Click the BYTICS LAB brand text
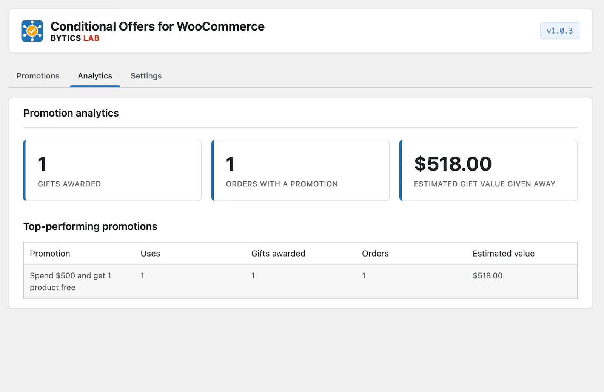This screenshot has height=392, width=604. click(75, 38)
